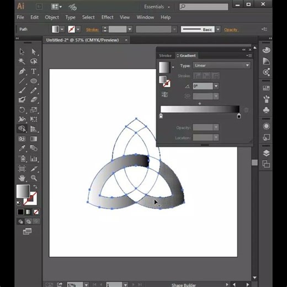Open fill color dropdown in control bar
Screen dimensions: 287x287
(62, 29)
